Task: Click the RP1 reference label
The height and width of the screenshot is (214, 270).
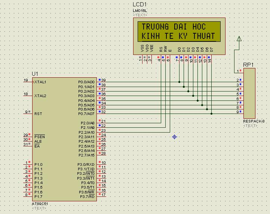Action: (248, 65)
